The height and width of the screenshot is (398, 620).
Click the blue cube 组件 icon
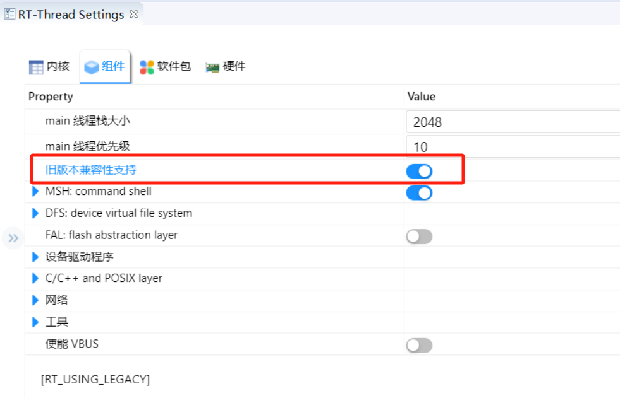92,67
